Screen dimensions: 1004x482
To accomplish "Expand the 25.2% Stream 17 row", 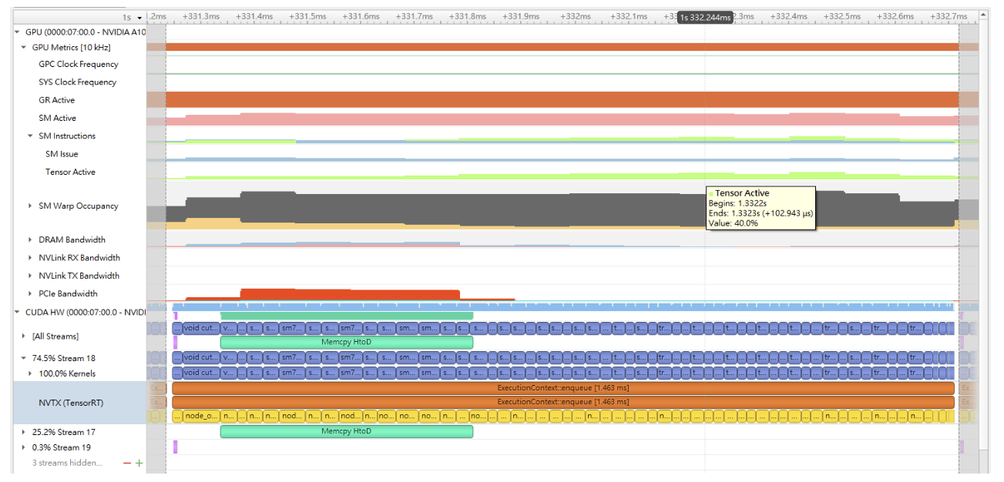I will [x=24, y=433].
